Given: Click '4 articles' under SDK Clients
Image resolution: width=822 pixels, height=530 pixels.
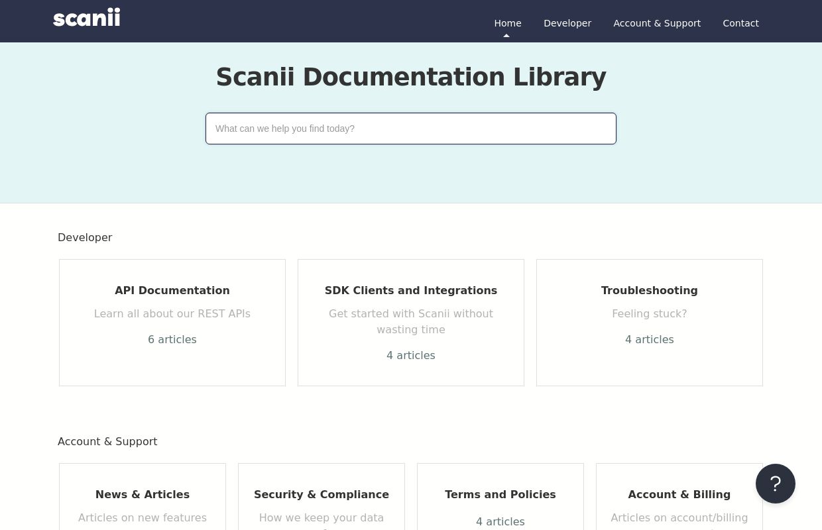Looking at the screenshot, I should pyautogui.click(x=411, y=355).
